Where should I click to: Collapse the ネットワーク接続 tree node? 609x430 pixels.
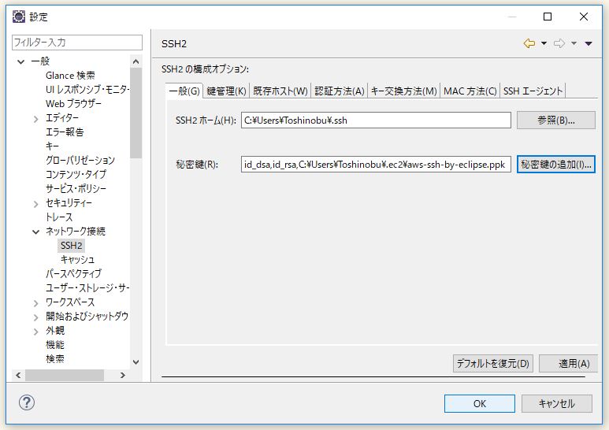(35, 232)
